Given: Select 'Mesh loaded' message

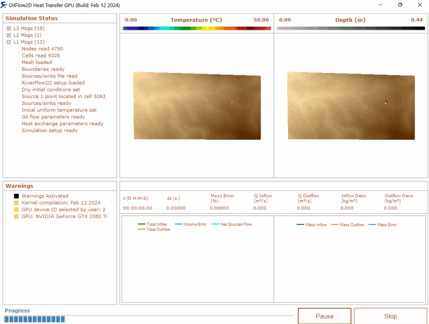Looking at the screenshot, I should point(37,62).
